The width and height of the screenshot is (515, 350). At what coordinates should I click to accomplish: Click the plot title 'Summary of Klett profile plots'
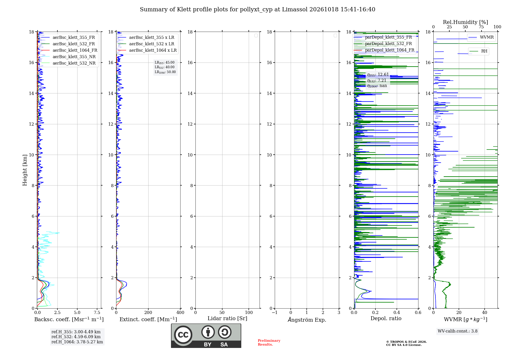pyautogui.click(x=257, y=10)
